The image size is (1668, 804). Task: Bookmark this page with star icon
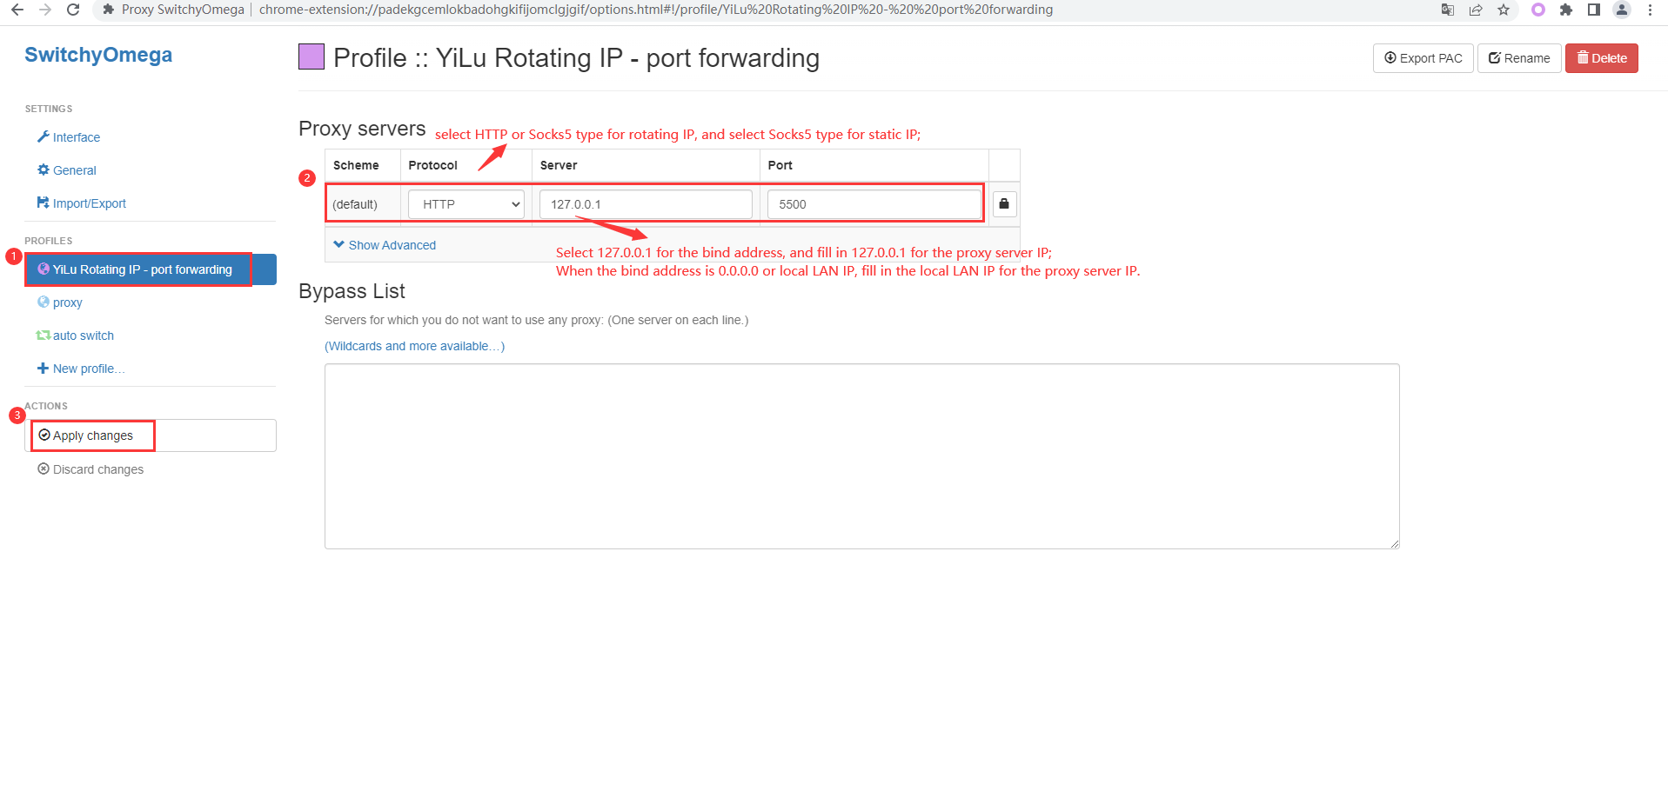[x=1504, y=10]
